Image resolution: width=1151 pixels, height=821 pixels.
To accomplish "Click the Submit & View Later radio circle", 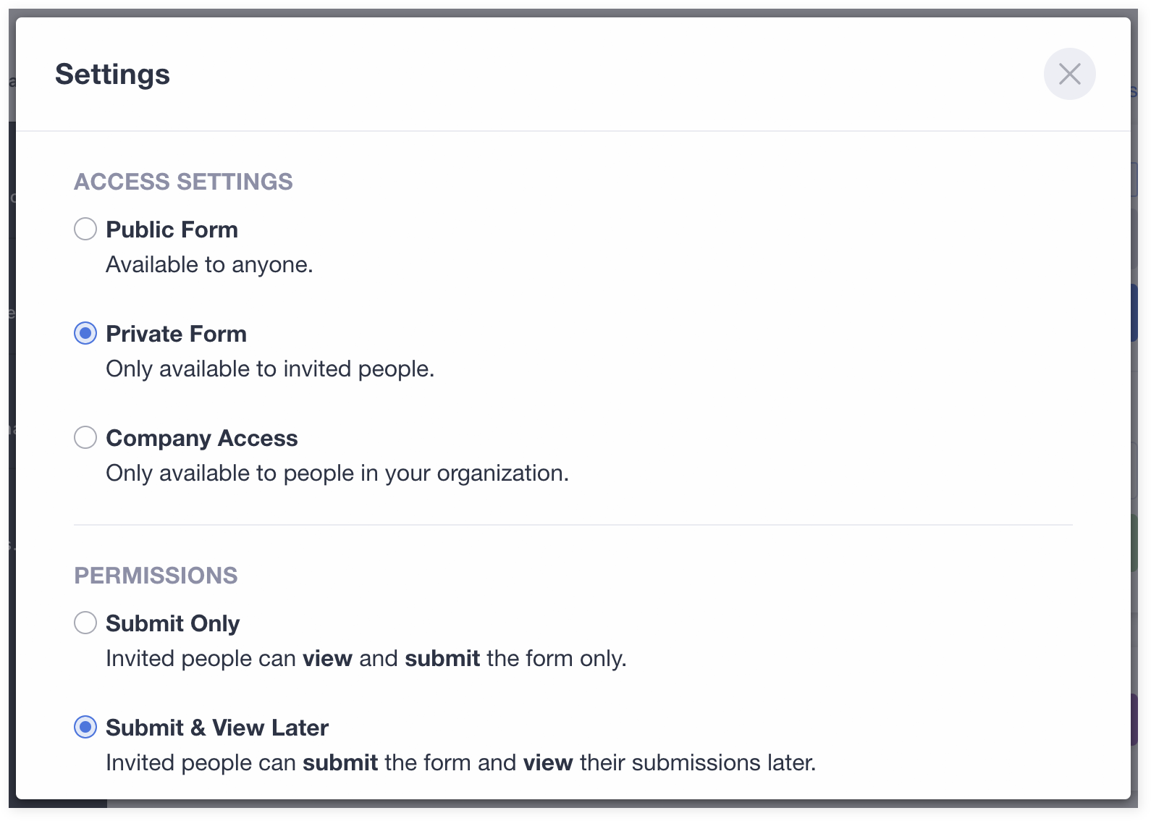I will pos(85,727).
